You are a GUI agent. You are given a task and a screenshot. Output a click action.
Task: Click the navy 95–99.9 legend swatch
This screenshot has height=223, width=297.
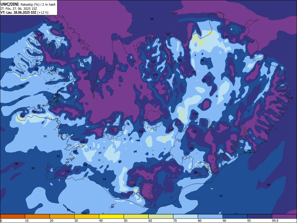point(260,216)
